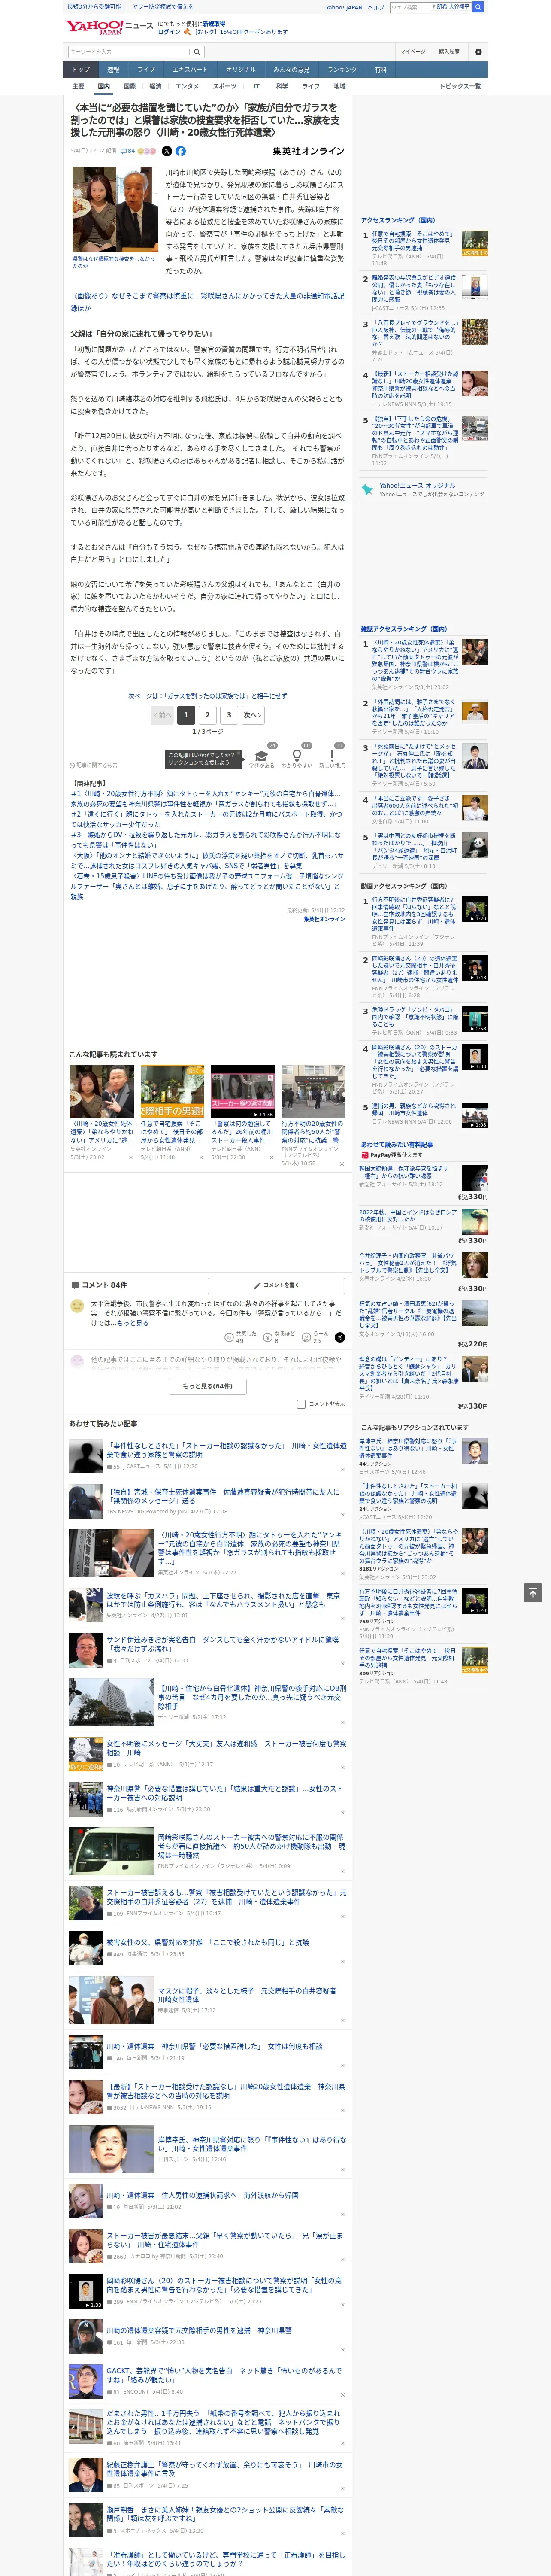Click the 次へ next page button
Screen dimensions: 551x2576
253,715
